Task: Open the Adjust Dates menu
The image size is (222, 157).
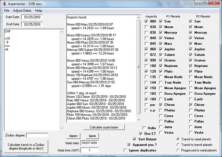Action: [22, 11]
